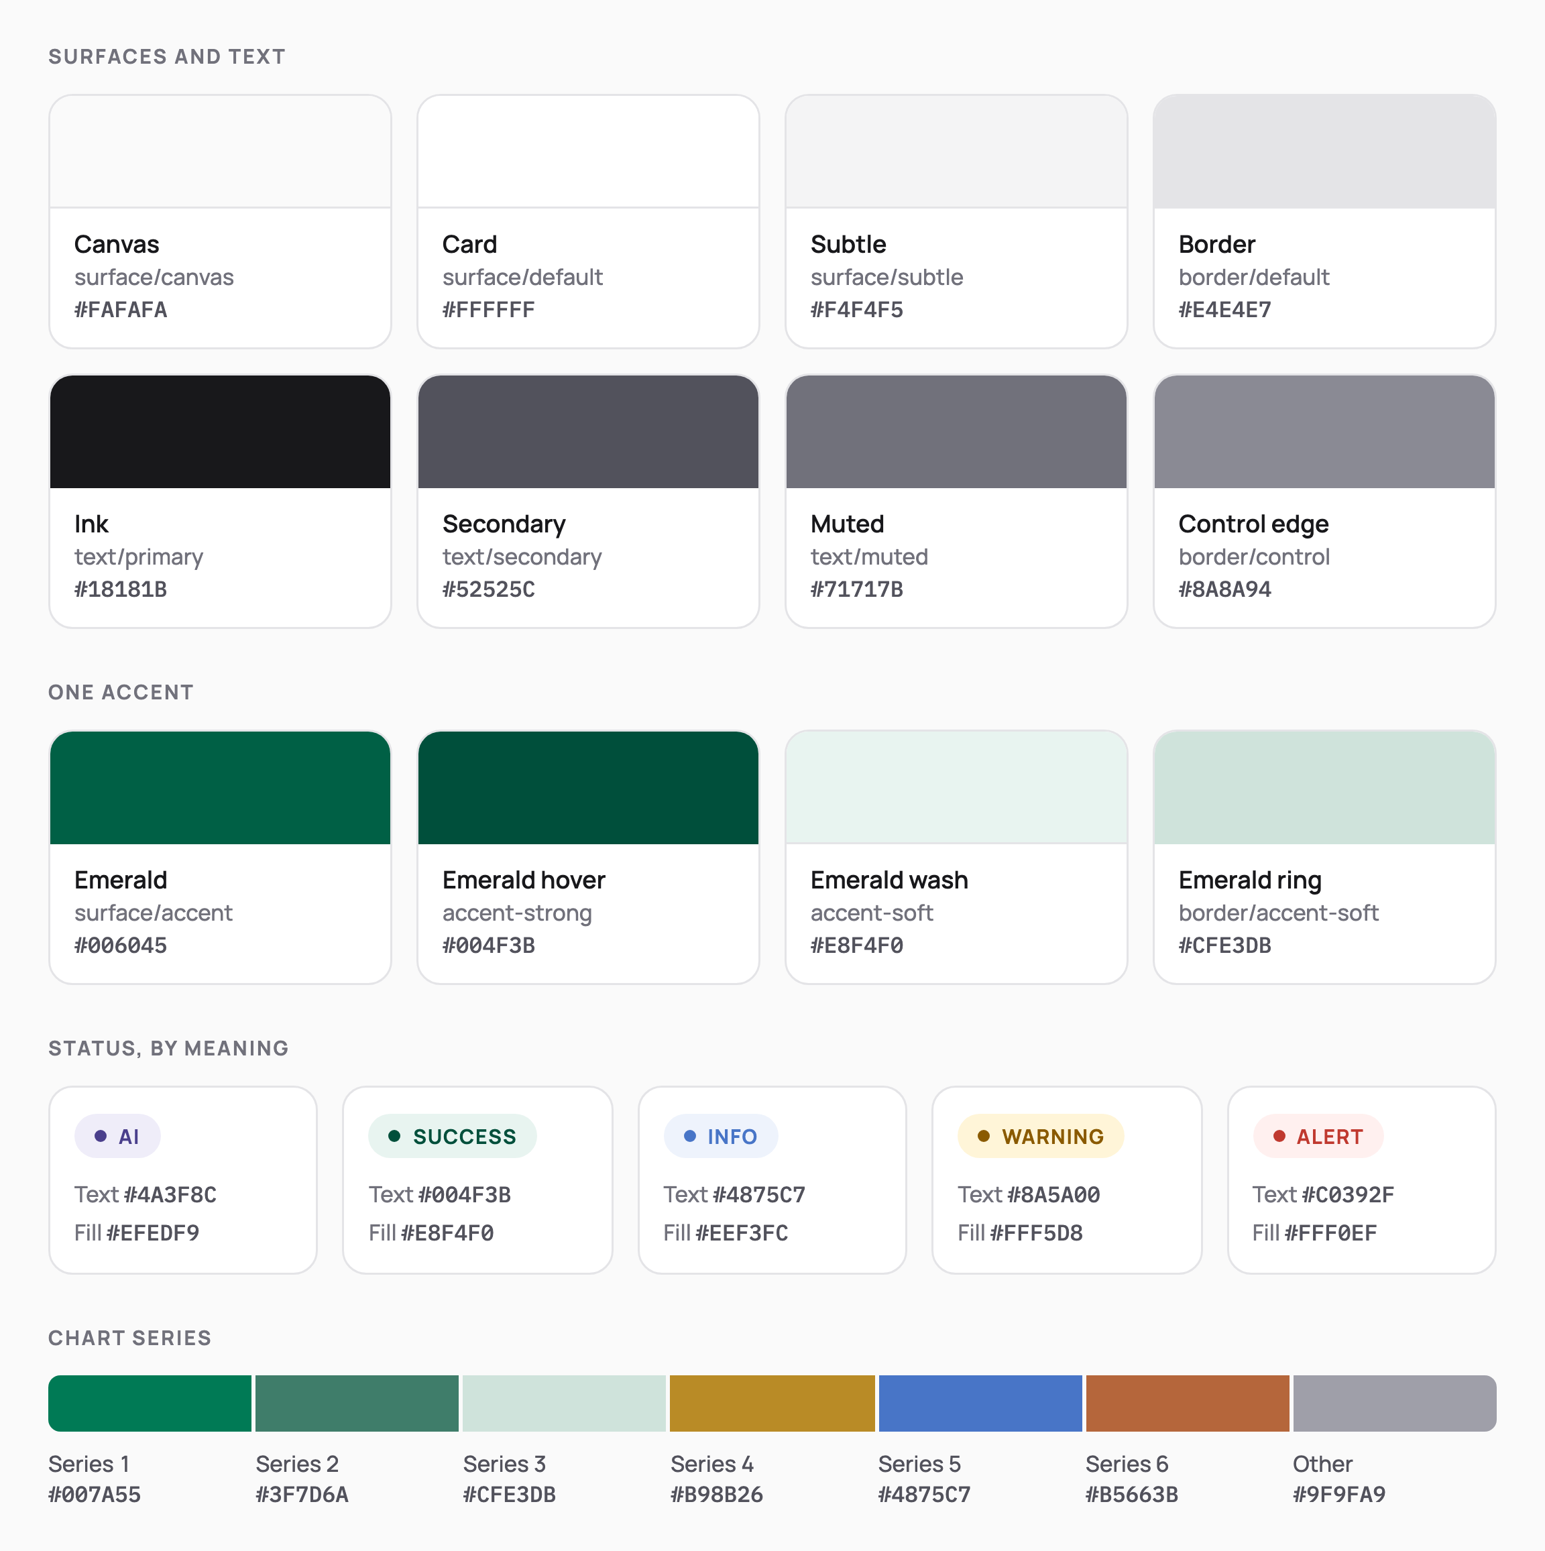
Task: Click the WARNING status badge
Action: coord(1041,1136)
